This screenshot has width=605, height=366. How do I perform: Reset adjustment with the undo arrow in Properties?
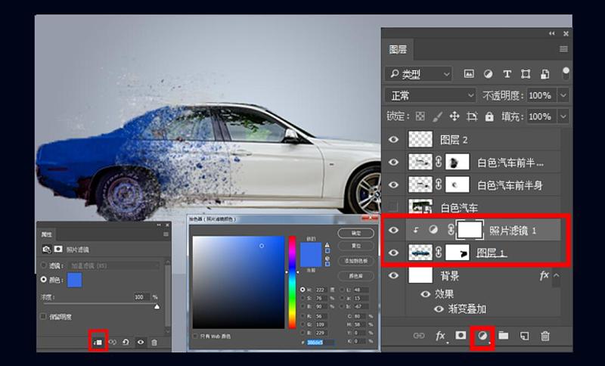[x=126, y=342]
